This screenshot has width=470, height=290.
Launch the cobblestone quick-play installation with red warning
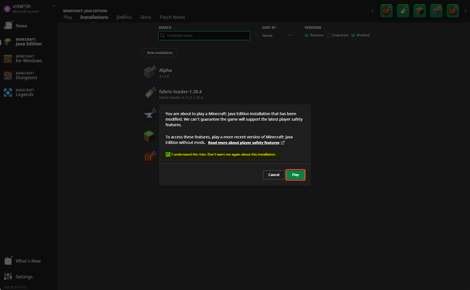436,11
